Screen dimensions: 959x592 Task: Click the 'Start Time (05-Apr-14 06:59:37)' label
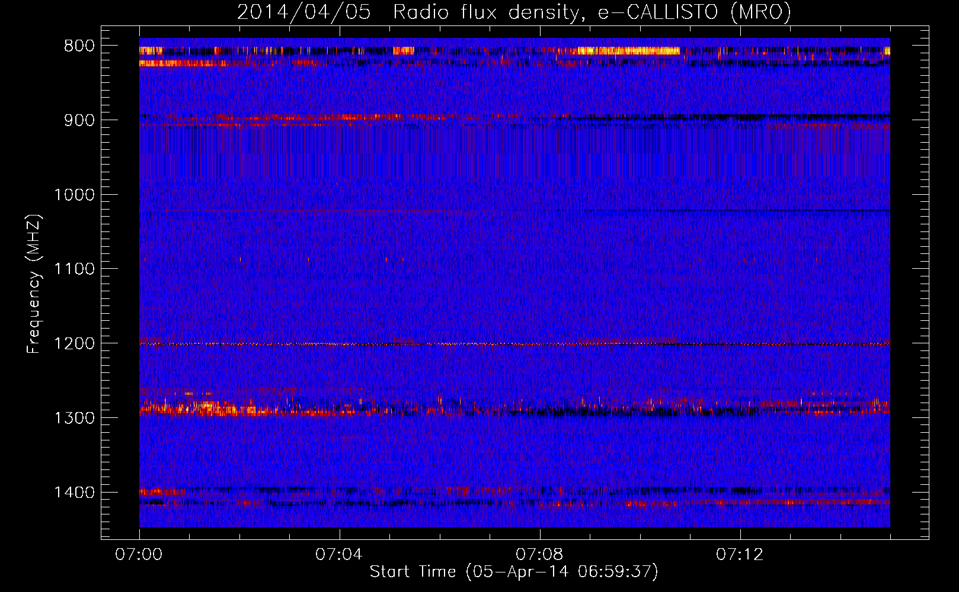click(x=514, y=572)
